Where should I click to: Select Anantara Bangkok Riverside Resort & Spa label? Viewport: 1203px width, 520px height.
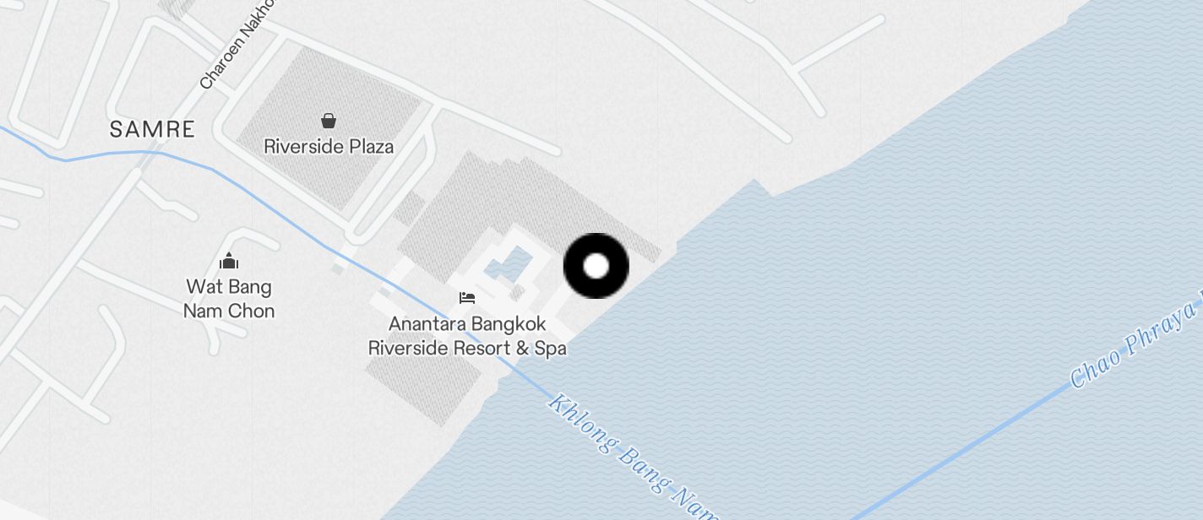point(467,336)
